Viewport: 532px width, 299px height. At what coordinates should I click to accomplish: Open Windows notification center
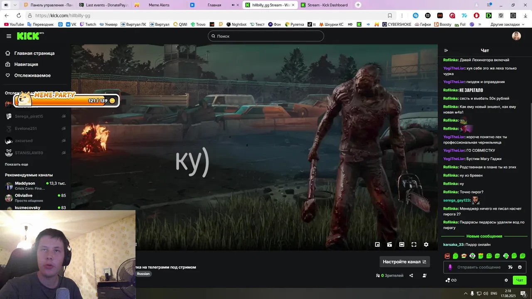pyautogui.click(x=523, y=294)
